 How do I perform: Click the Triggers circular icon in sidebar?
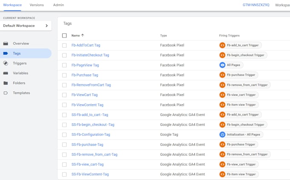pyautogui.click(x=6, y=63)
